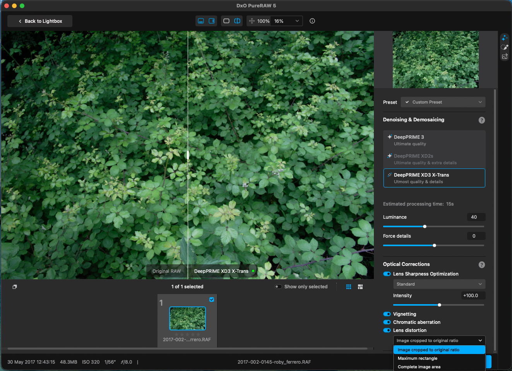Viewport: 512px width, 371px height.
Task: Go Back to Lightbox
Action: point(40,21)
